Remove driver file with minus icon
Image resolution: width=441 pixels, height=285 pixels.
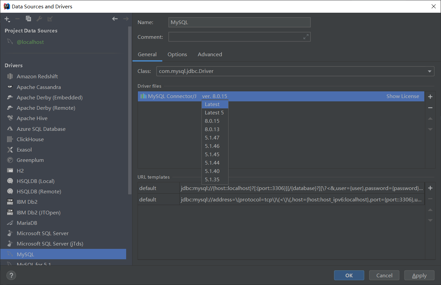(430, 108)
